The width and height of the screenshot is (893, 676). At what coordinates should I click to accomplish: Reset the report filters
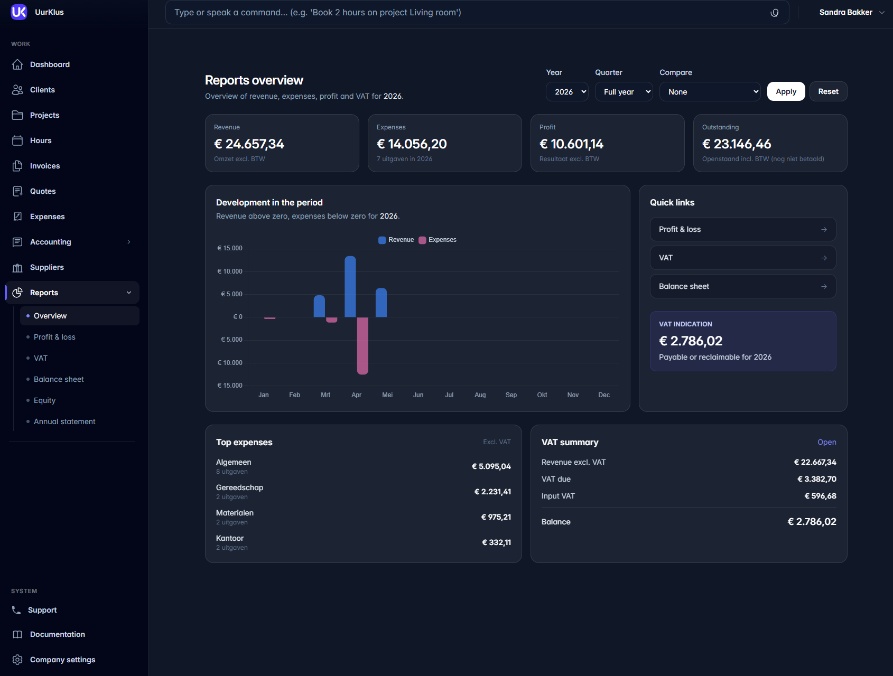click(829, 91)
